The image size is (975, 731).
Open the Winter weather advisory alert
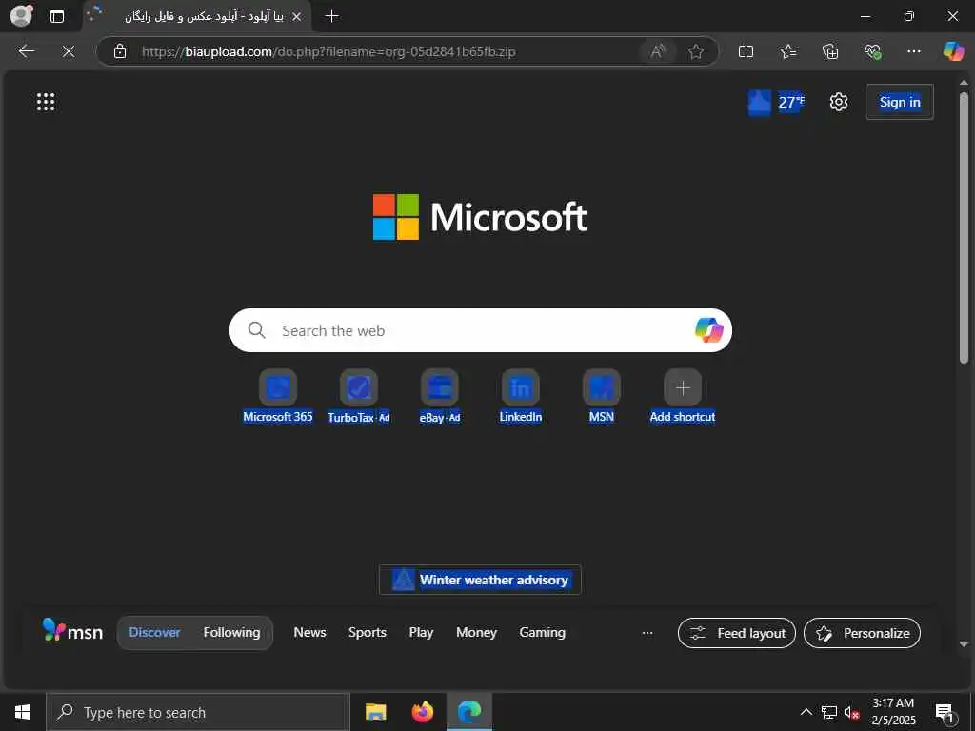pos(480,580)
